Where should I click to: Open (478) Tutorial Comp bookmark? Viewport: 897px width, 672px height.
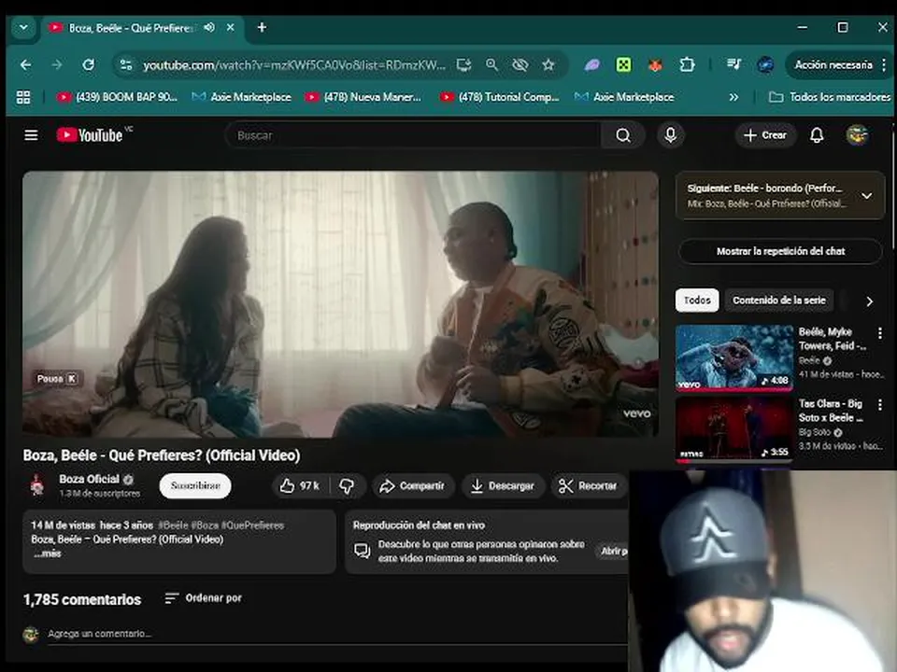pos(499,97)
